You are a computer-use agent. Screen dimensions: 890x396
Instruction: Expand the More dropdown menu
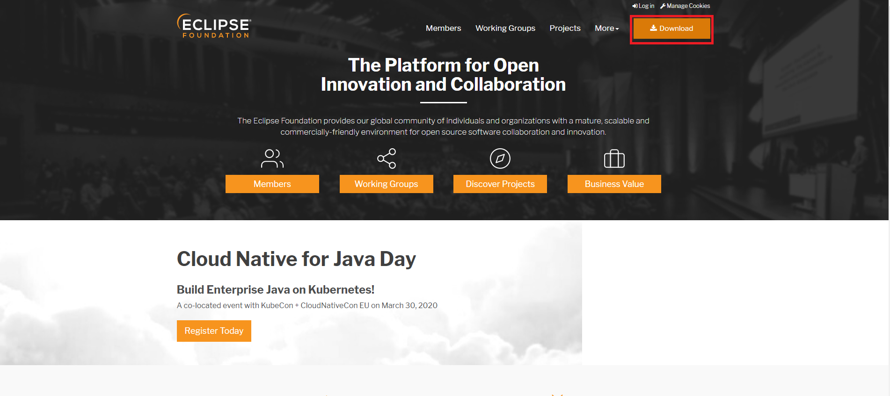[x=607, y=28]
